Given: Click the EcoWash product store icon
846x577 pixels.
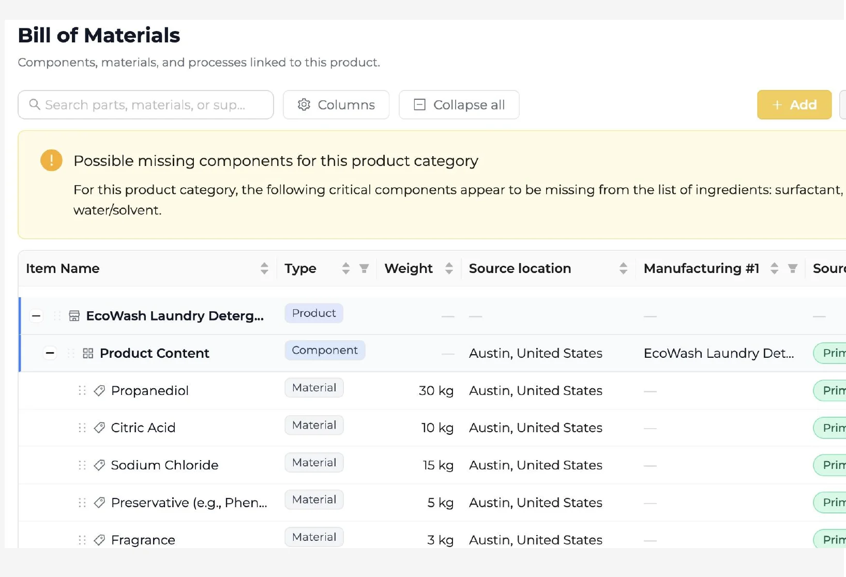Looking at the screenshot, I should tap(74, 316).
